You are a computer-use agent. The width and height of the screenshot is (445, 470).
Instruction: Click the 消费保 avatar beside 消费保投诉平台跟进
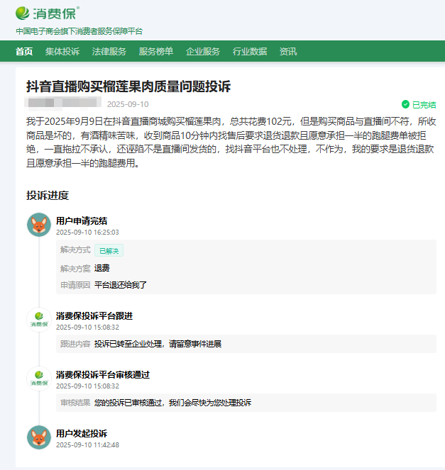[x=39, y=320]
